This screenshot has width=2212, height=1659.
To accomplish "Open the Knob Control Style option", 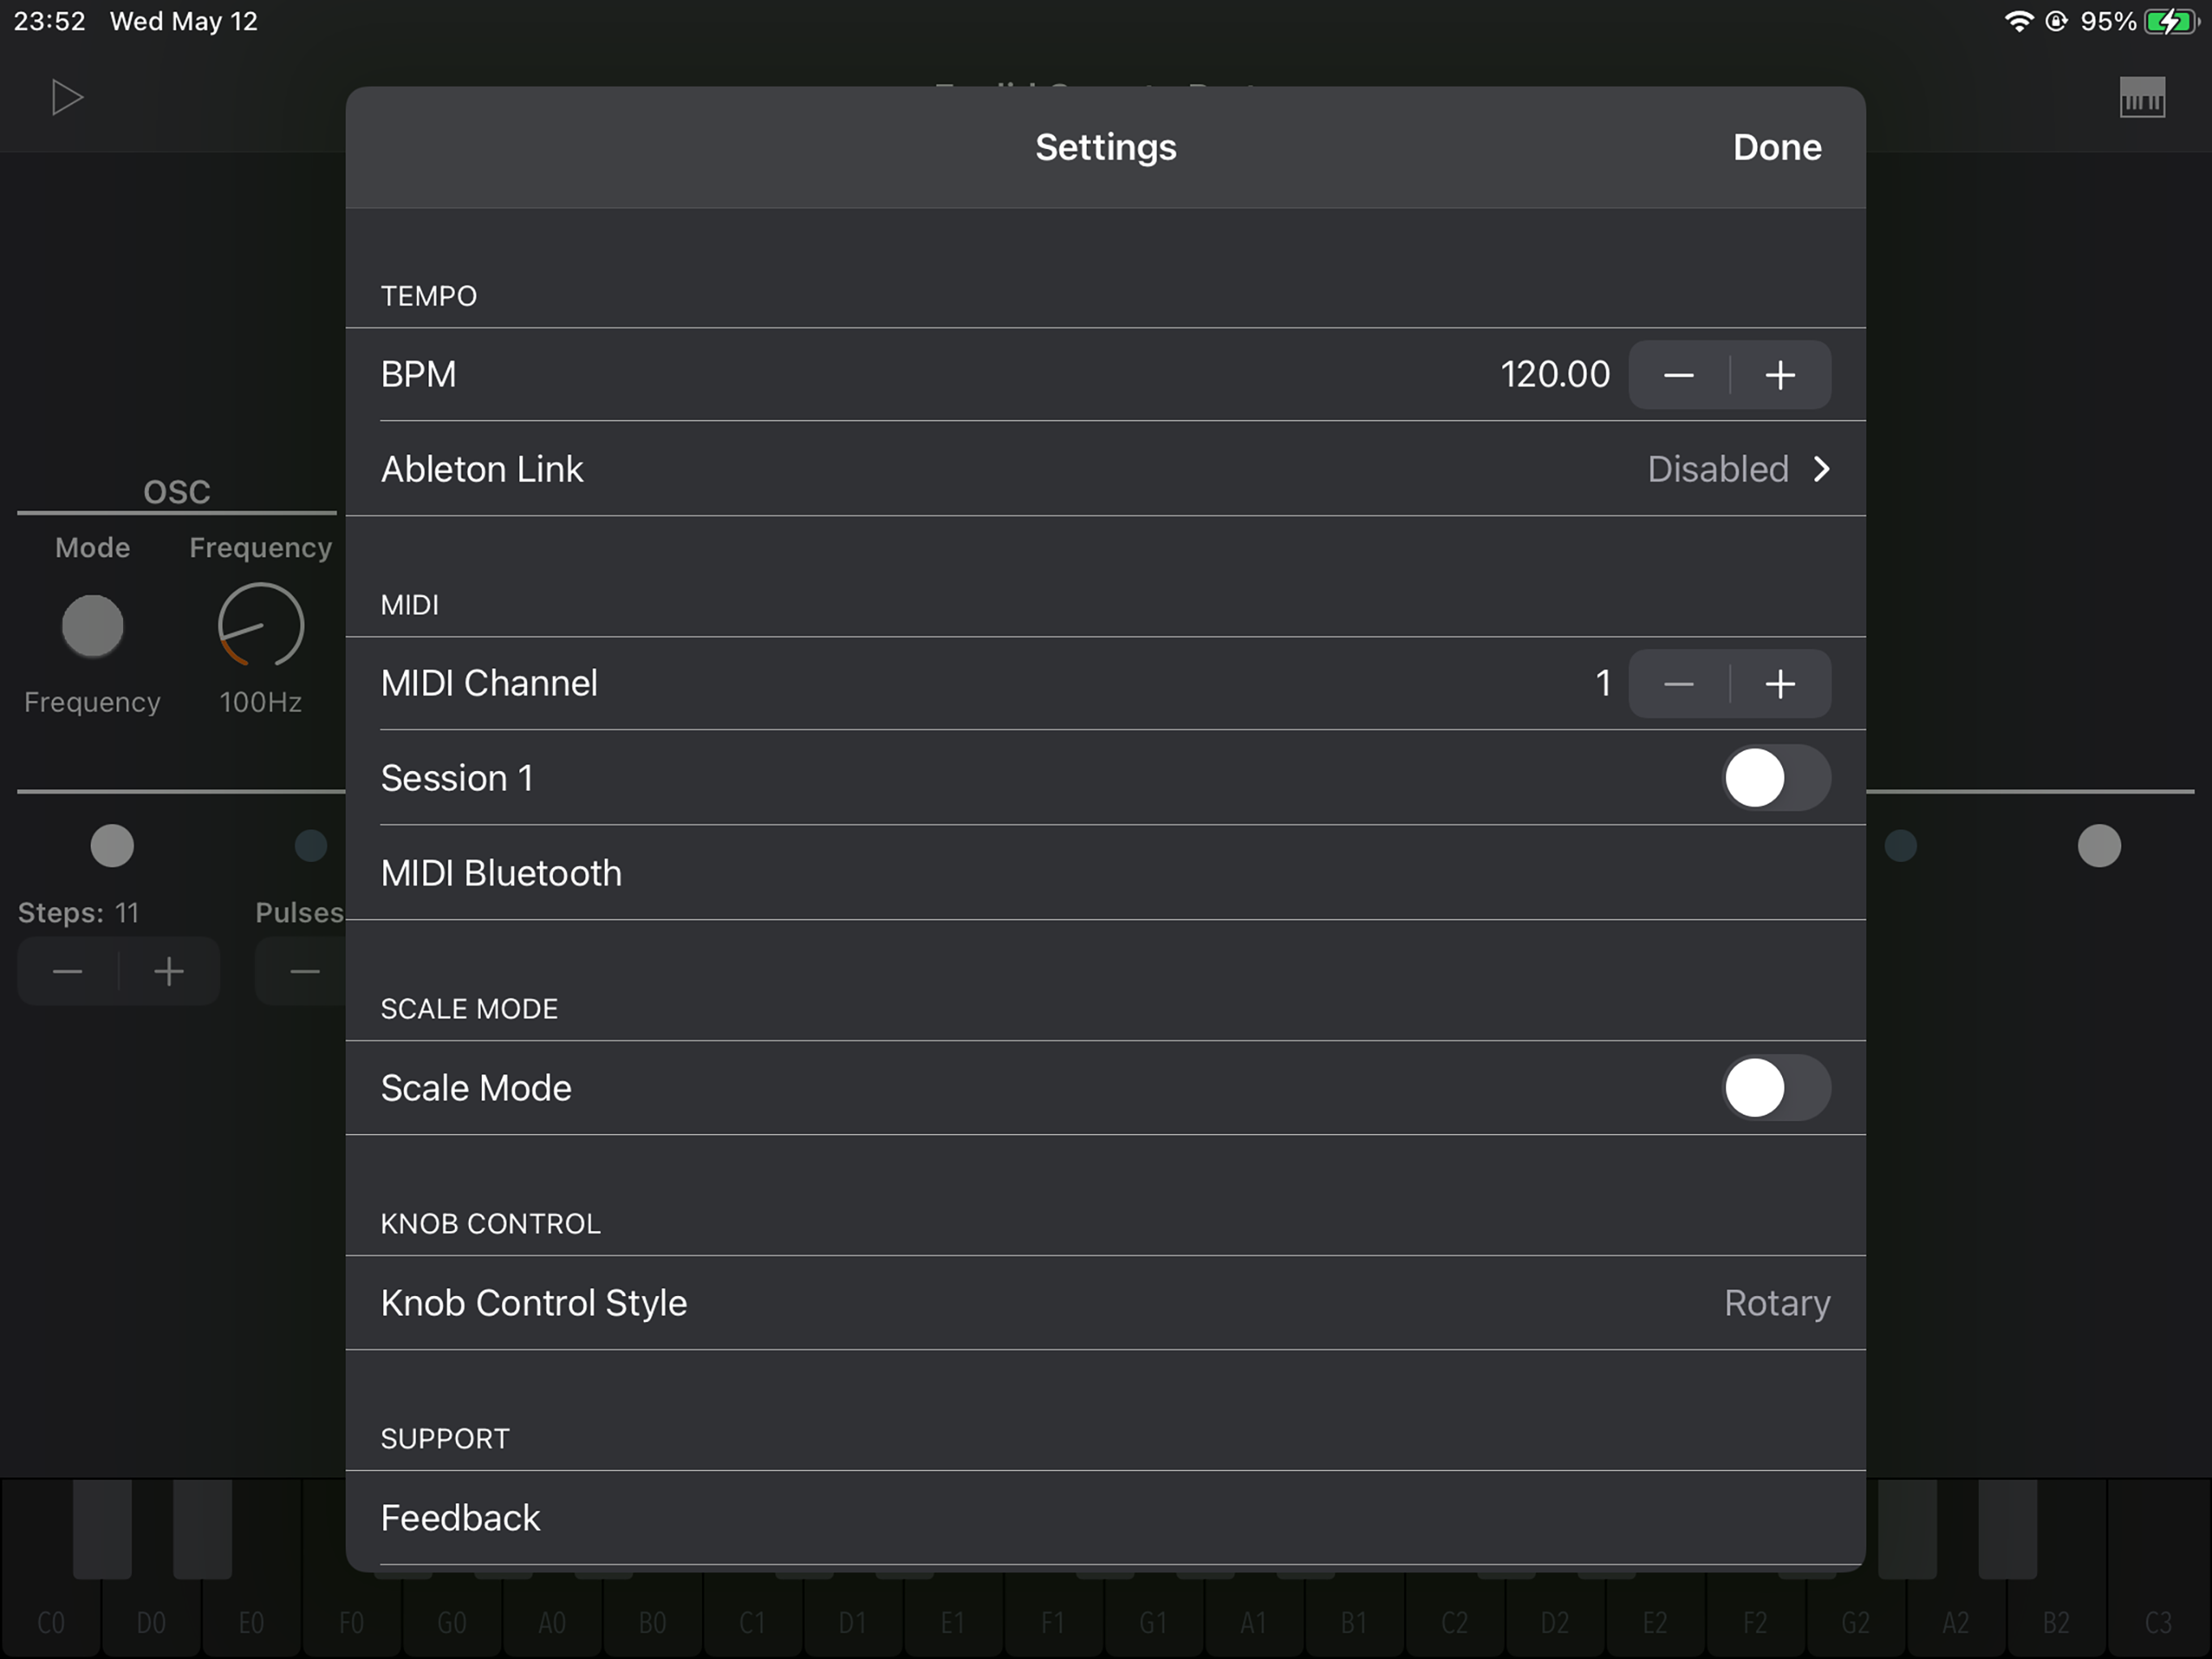I will coord(1105,1303).
